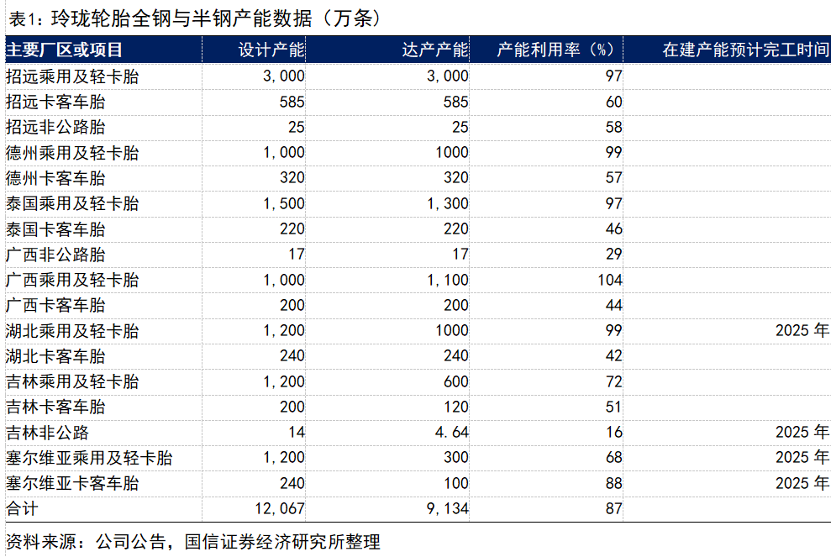
Task: Click the row label '德州乘用及轻卡胎'
Action: 72,153
